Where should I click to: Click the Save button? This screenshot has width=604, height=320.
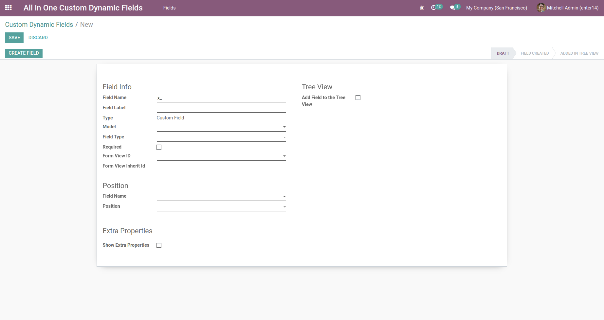(14, 38)
